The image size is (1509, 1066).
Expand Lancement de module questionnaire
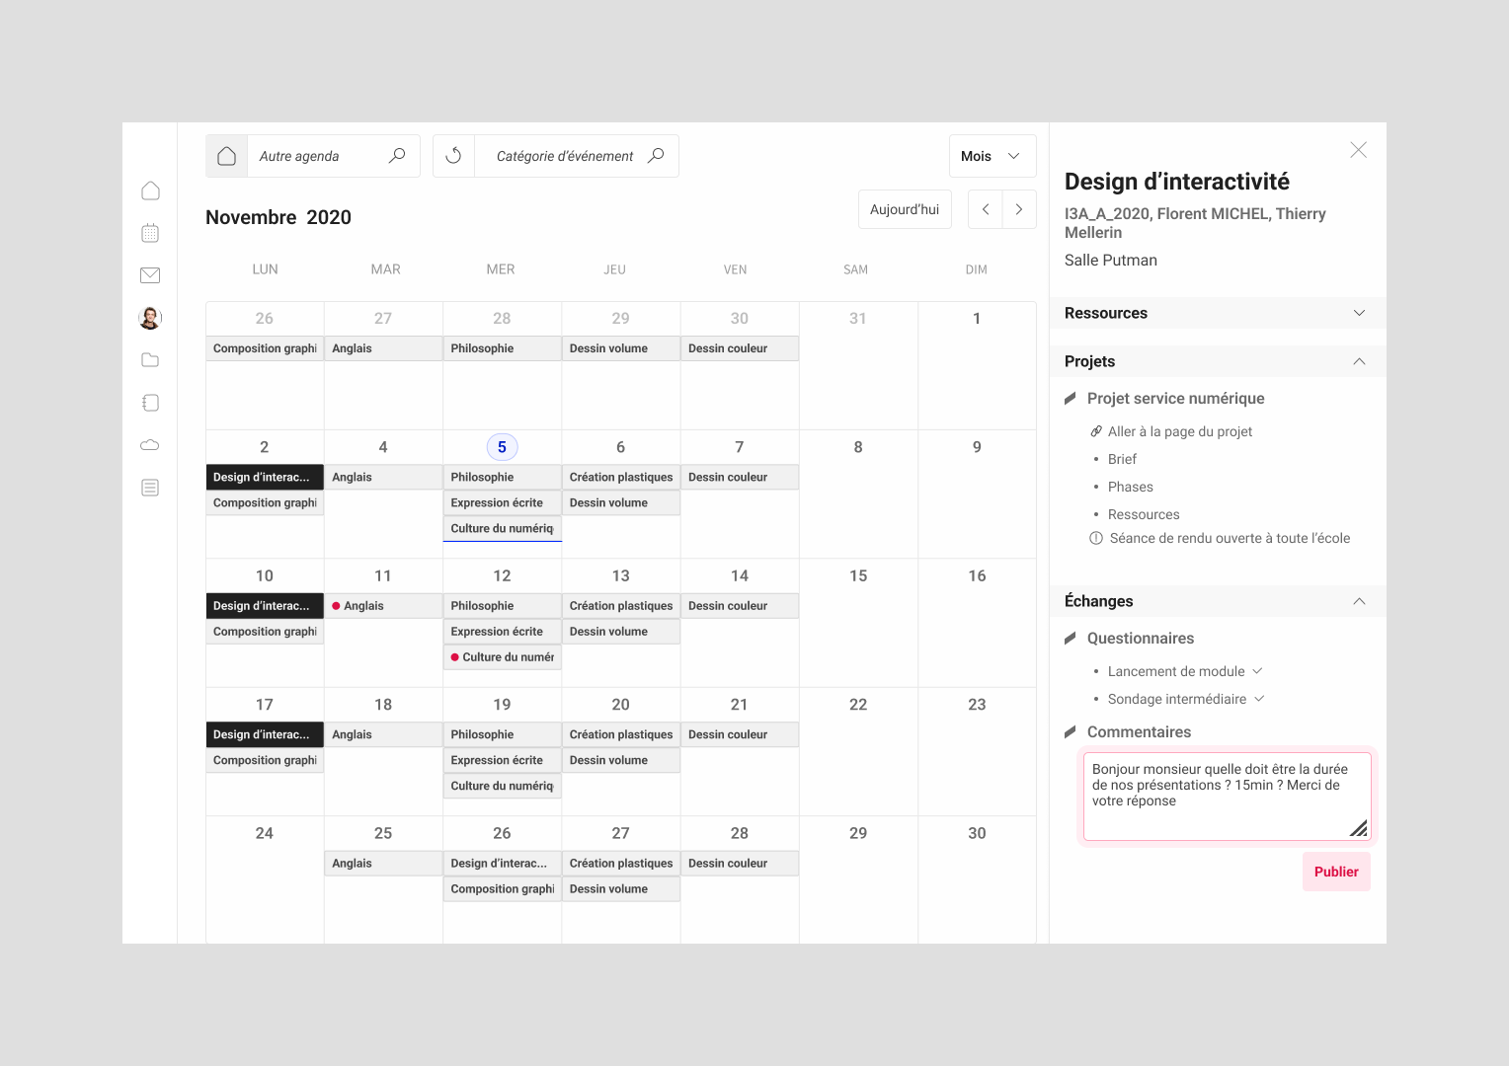tap(1257, 671)
